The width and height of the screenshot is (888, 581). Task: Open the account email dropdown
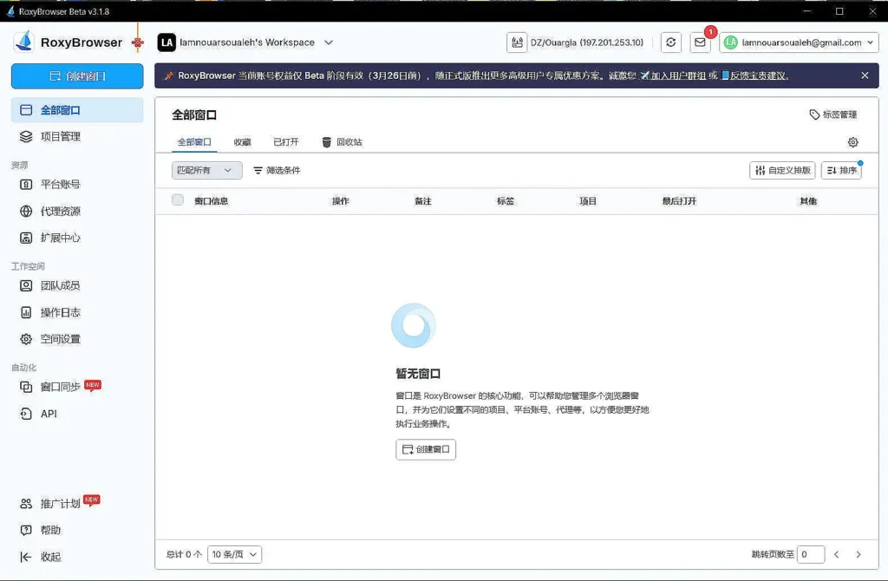[799, 42]
